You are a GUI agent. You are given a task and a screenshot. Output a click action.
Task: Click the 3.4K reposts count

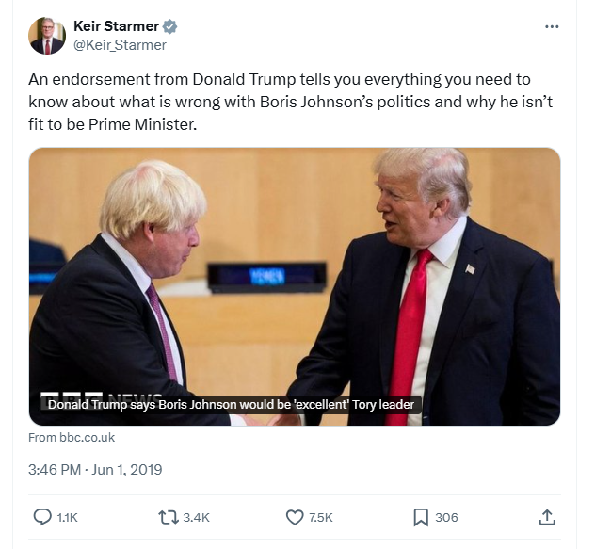tap(197, 517)
